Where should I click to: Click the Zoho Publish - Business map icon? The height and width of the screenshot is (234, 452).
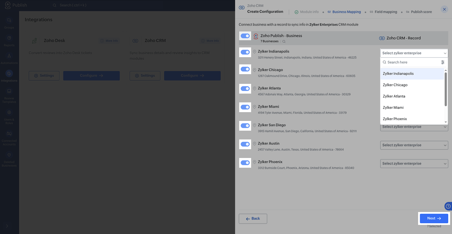point(256,36)
